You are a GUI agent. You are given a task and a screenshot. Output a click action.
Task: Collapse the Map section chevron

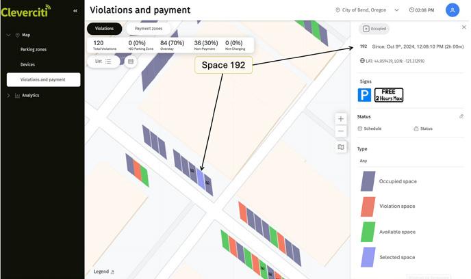[x=8, y=35]
